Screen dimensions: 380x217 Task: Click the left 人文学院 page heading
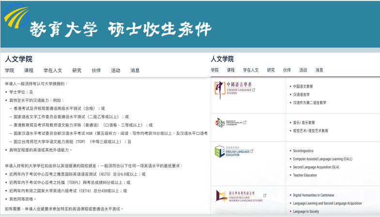tap(19, 59)
